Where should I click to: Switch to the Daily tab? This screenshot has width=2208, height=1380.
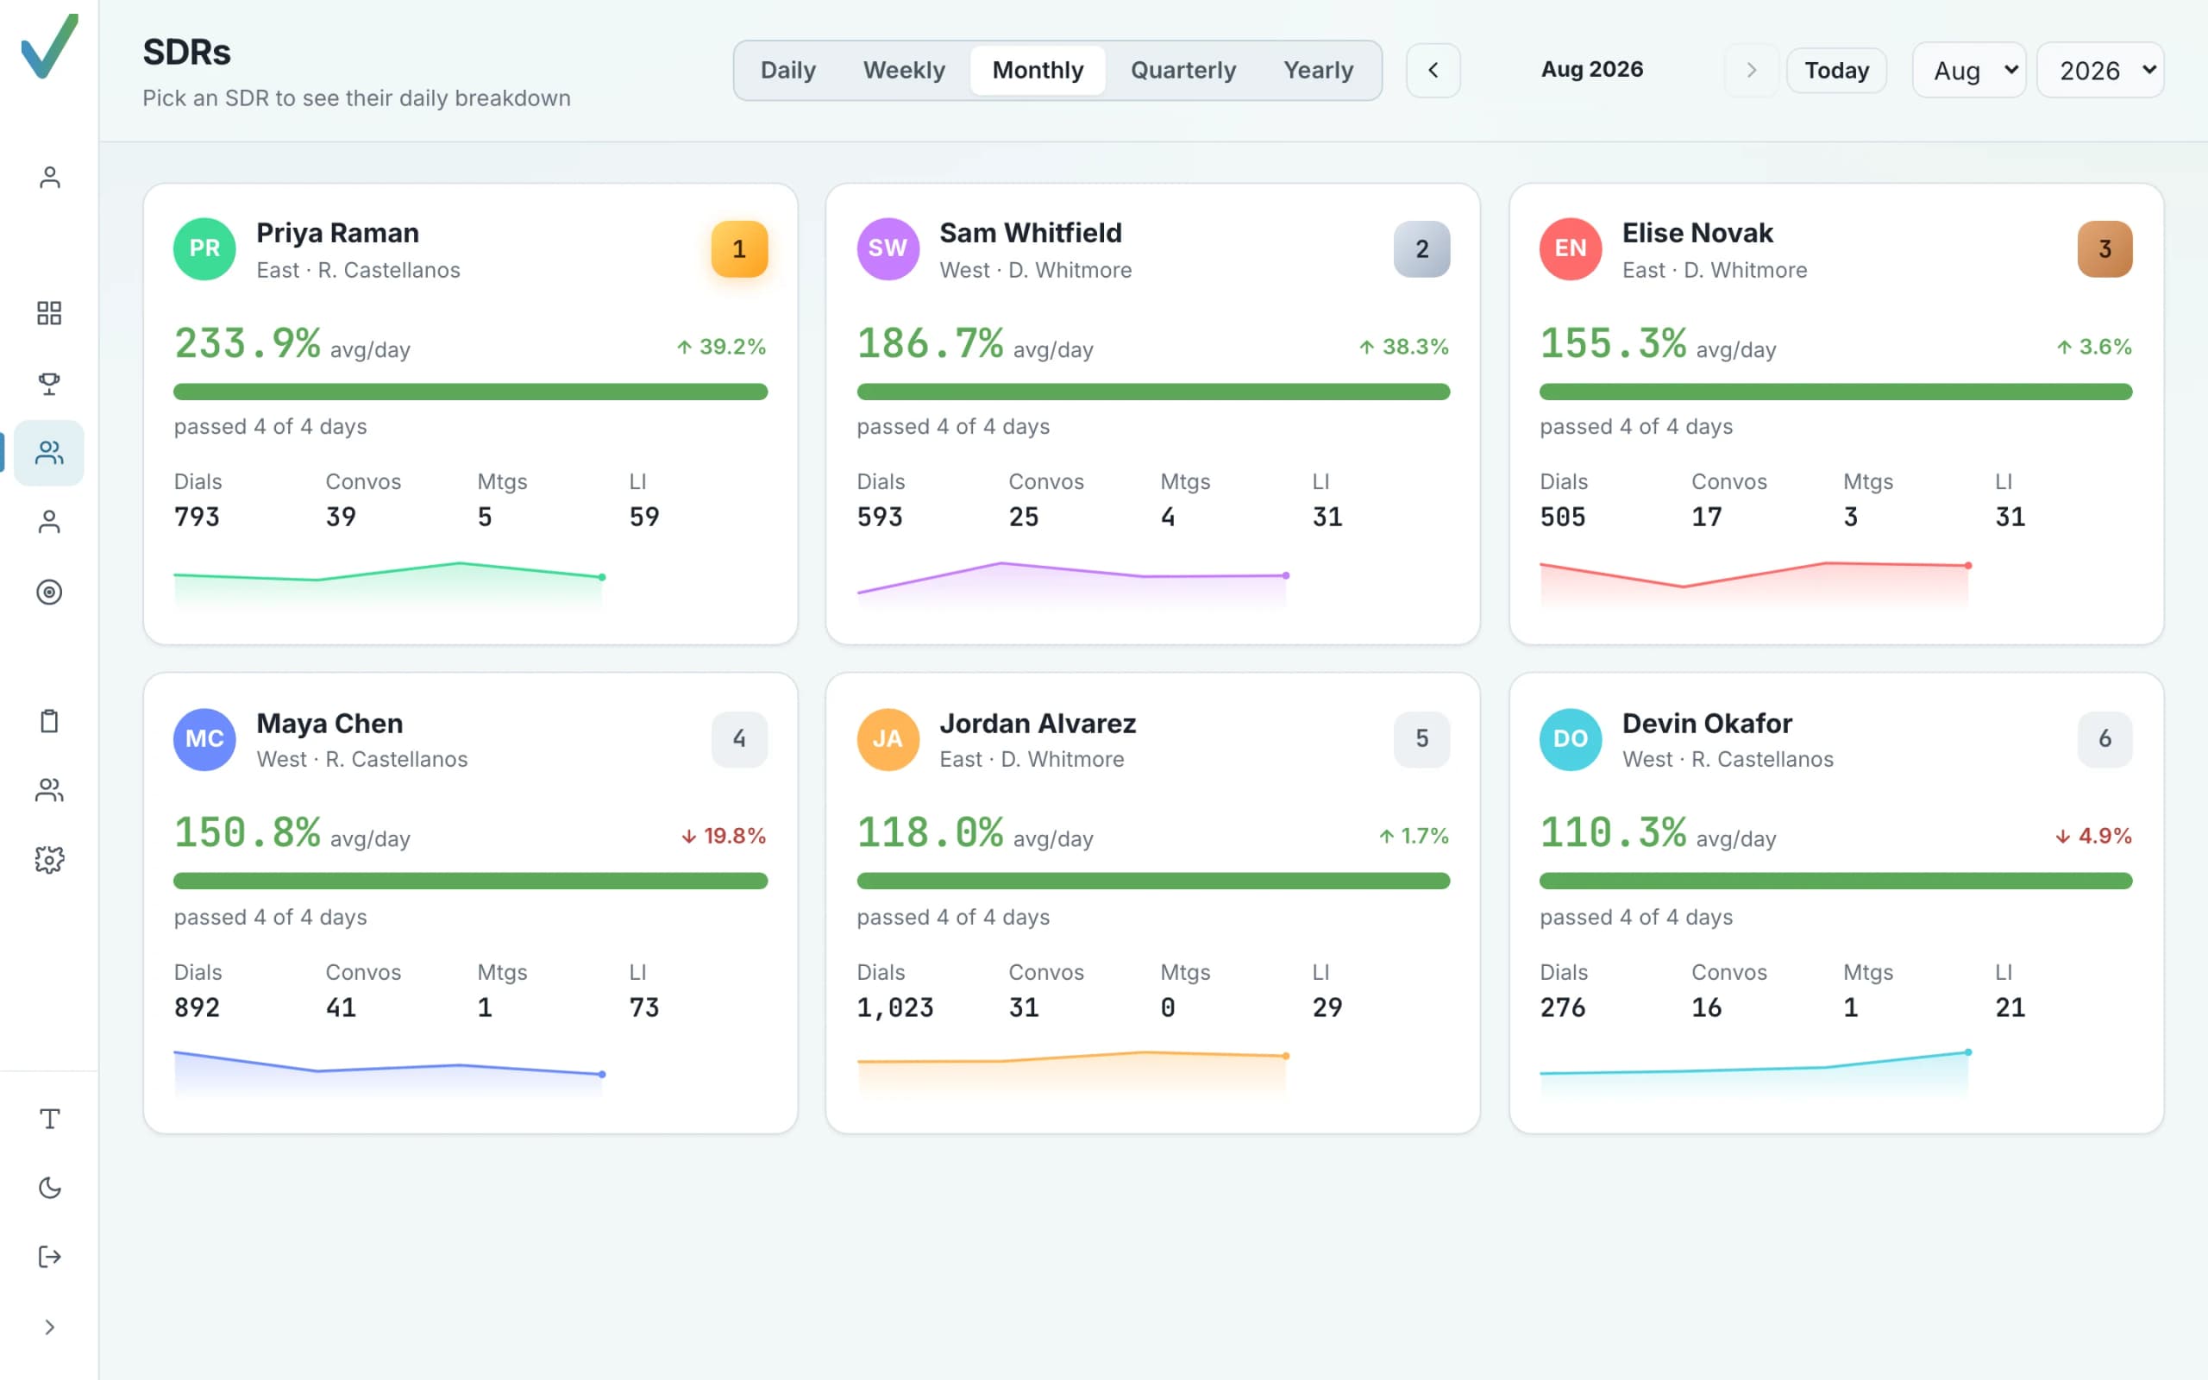(788, 70)
